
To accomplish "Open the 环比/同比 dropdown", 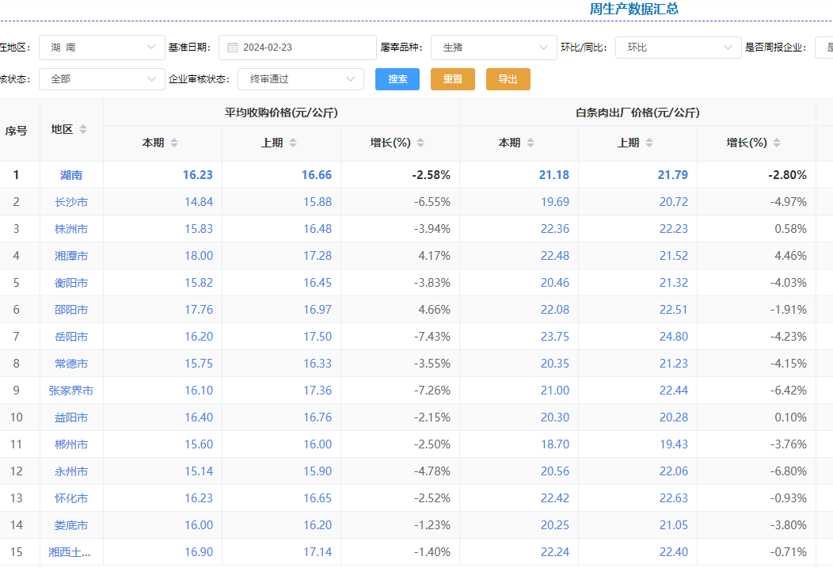I will coord(678,48).
